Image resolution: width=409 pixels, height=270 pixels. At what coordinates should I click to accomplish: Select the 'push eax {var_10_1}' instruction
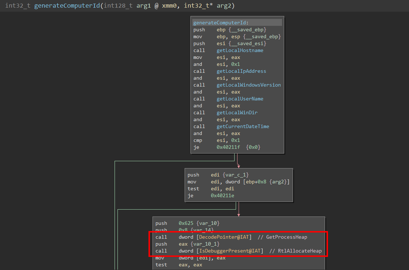click(188, 244)
